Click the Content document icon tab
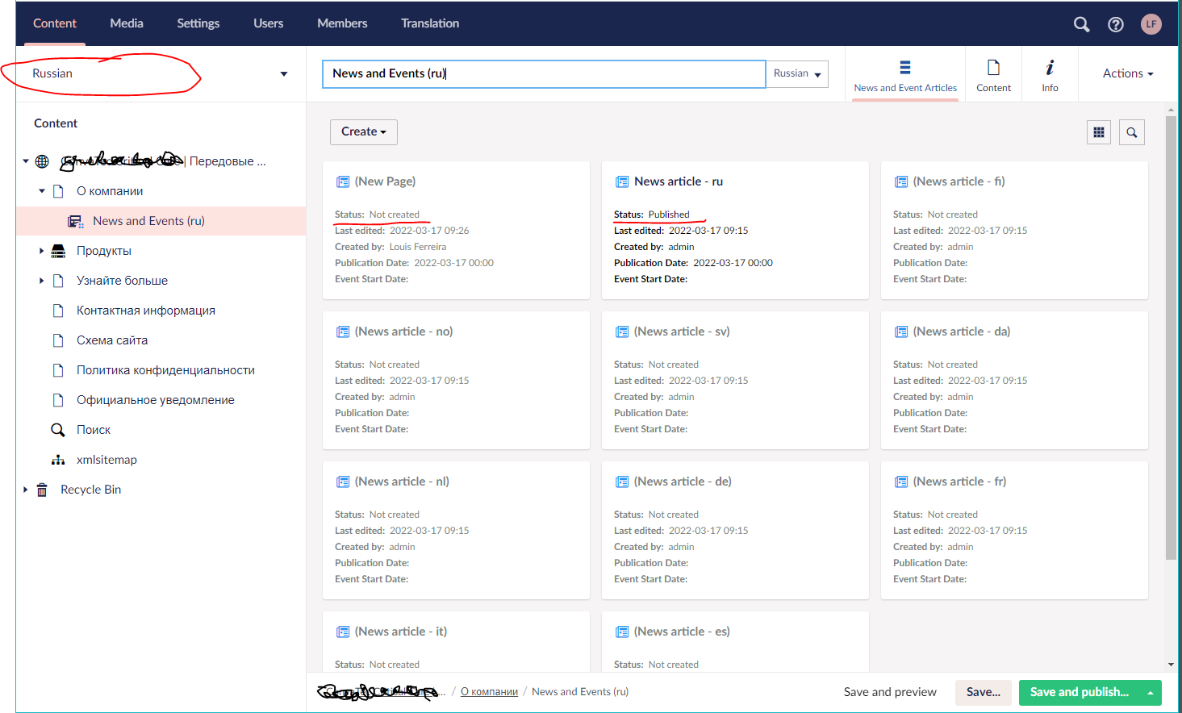 tap(994, 68)
